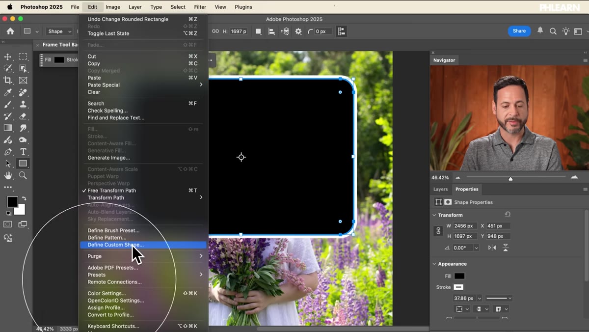
Task: Open the rotation angle dropdown
Action: [x=476, y=248]
